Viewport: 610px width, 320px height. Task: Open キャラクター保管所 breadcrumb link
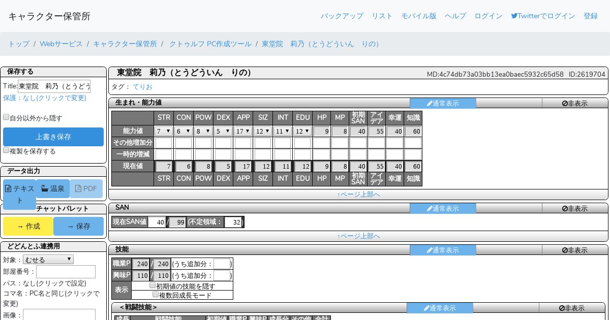tap(125, 44)
